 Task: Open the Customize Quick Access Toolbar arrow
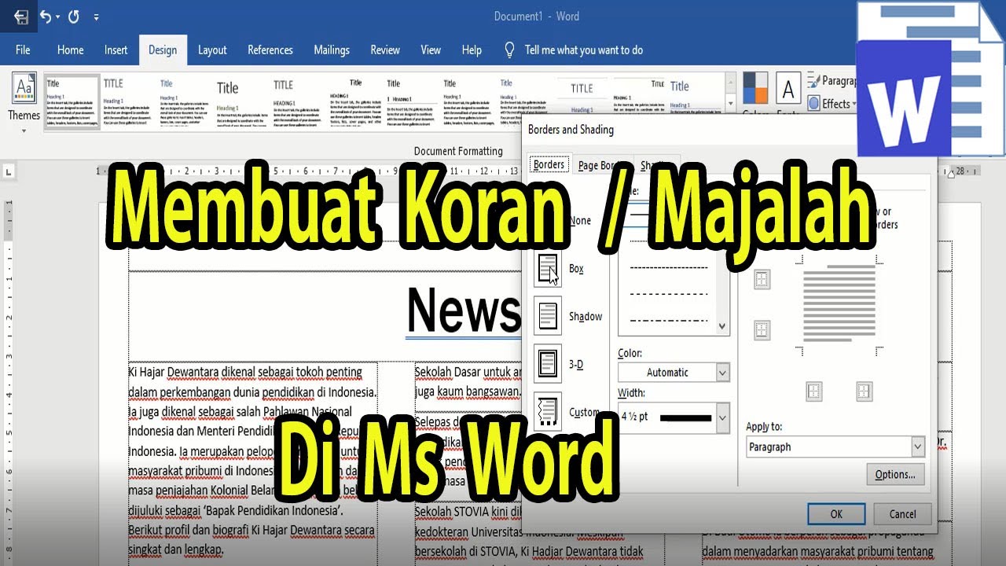(x=96, y=17)
